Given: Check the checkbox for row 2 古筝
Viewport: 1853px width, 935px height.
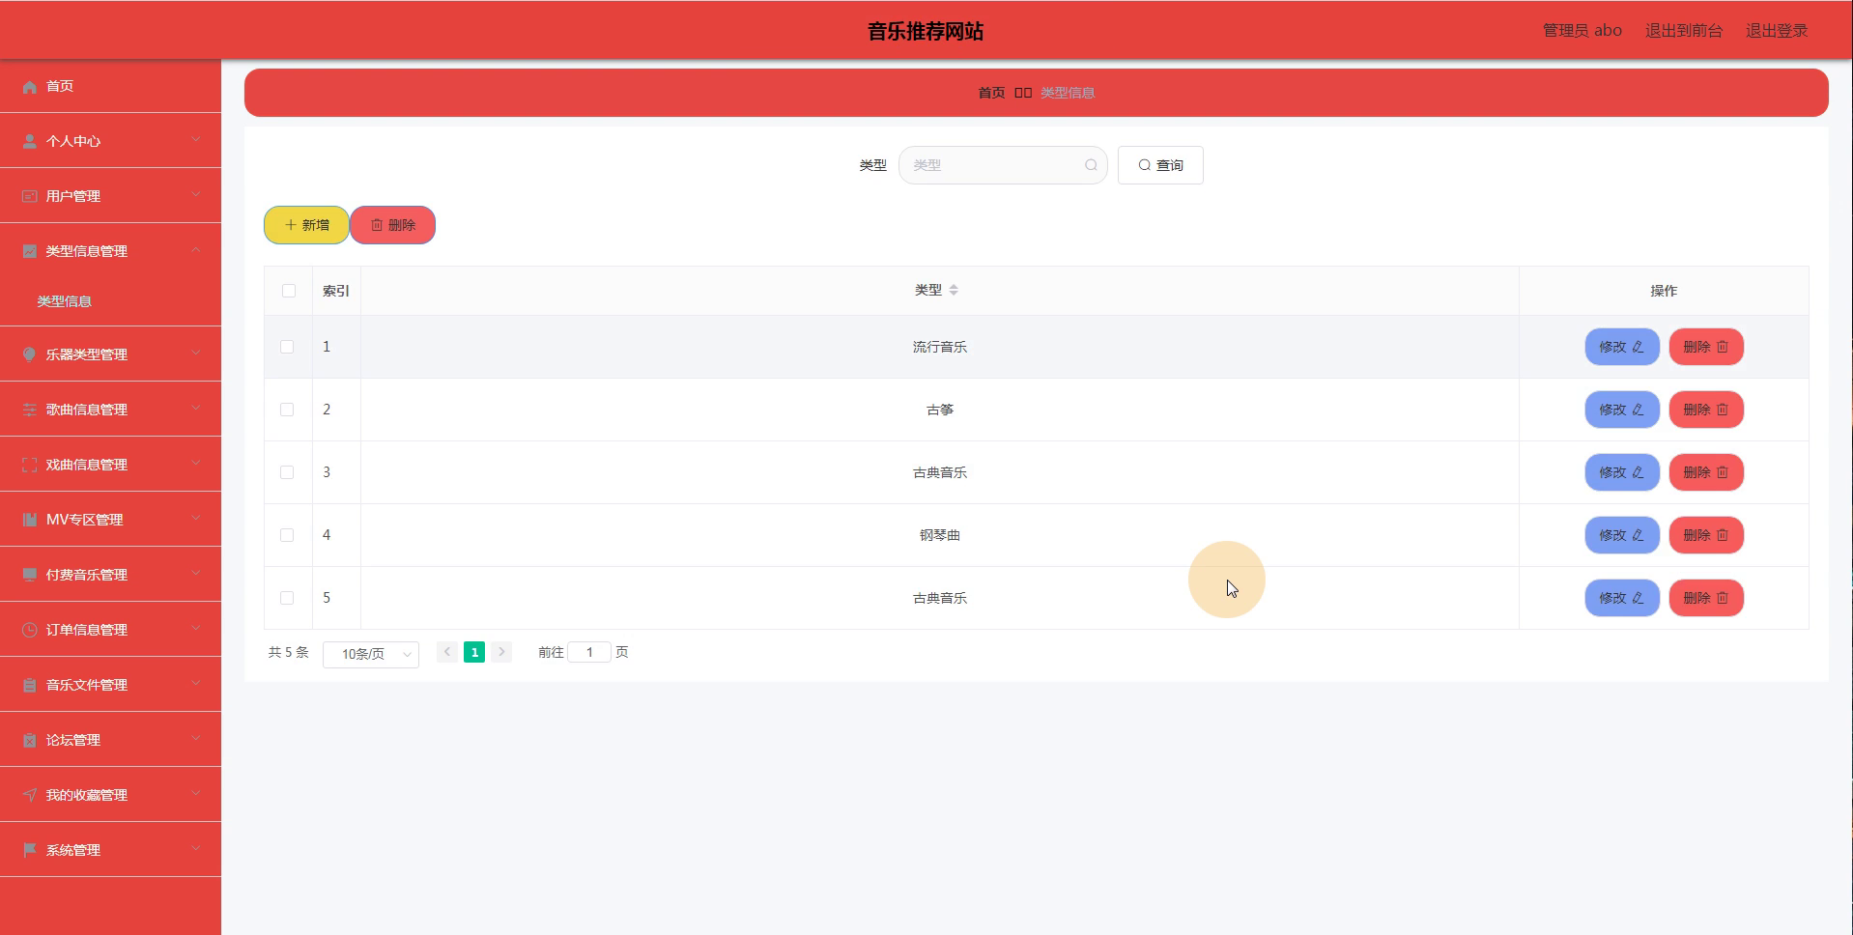Looking at the screenshot, I should click(287, 410).
